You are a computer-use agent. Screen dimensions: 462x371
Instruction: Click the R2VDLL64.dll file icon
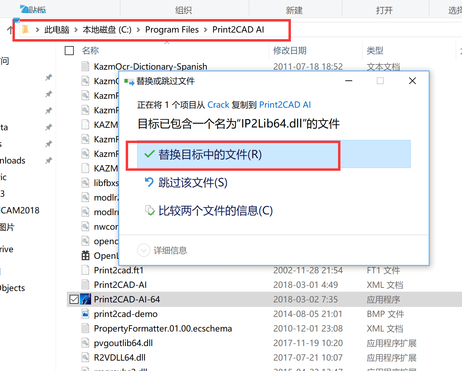[85, 357]
